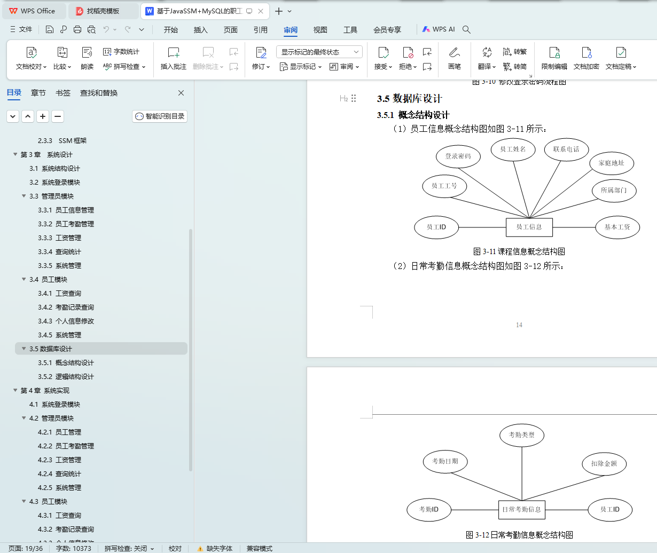657x553 pixels.
Task: Activate the 画笔 pen tool
Action: (455, 59)
